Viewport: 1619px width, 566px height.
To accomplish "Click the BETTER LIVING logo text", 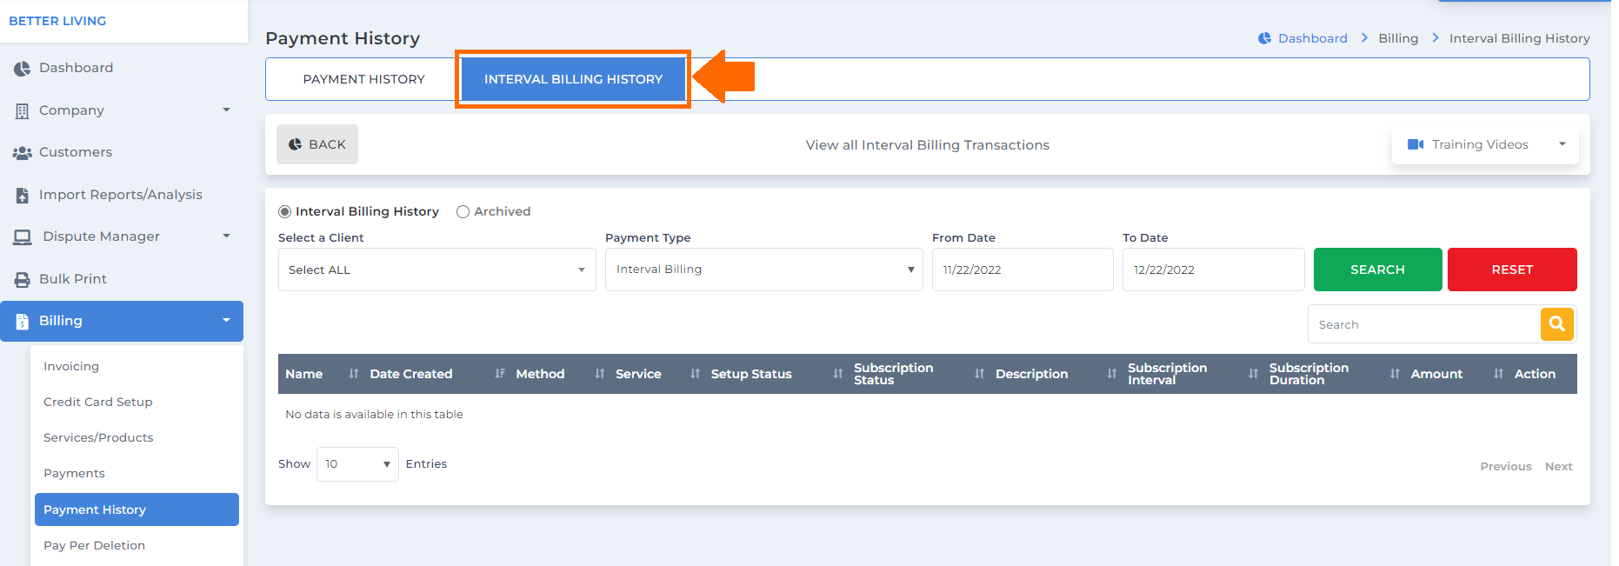I will [x=57, y=21].
